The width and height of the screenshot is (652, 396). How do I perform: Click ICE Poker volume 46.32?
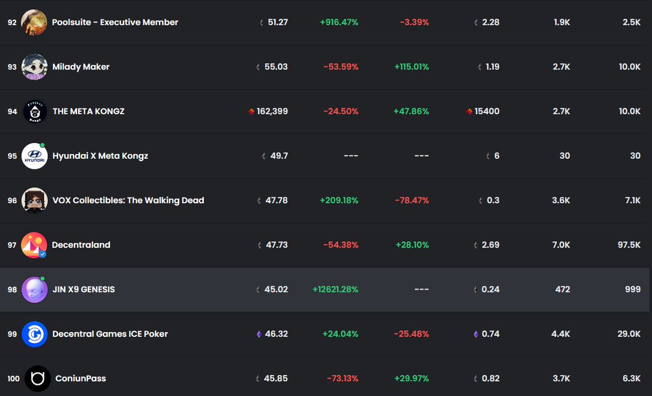pos(277,334)
